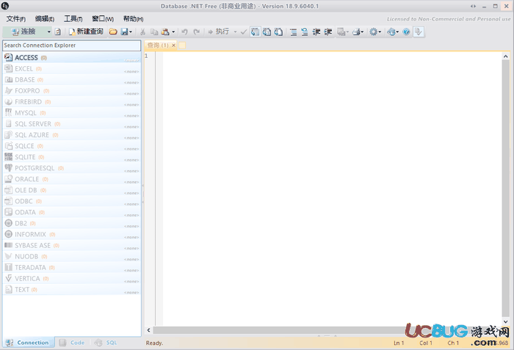The image size is (514, 350).
Task: Click the format lines icon
Action: coord(294,32)
